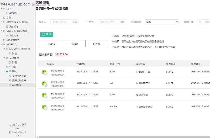Image resolution: width=210 pixels, height=138 pixels.
Task: Open 详情 under 会员管理
Action: click(x=14, y=62)
